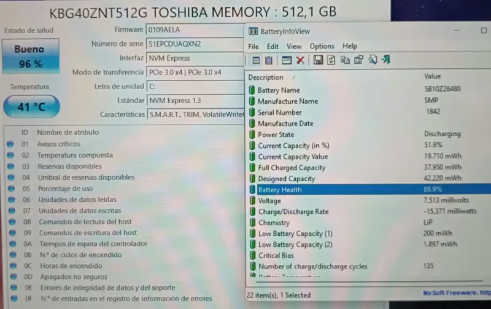Select the Reservas disponibles attribute row

point(125,166)
